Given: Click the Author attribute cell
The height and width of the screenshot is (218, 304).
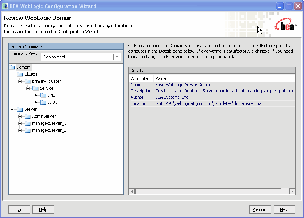Looking at the screenshot, I should coord(141,97).
